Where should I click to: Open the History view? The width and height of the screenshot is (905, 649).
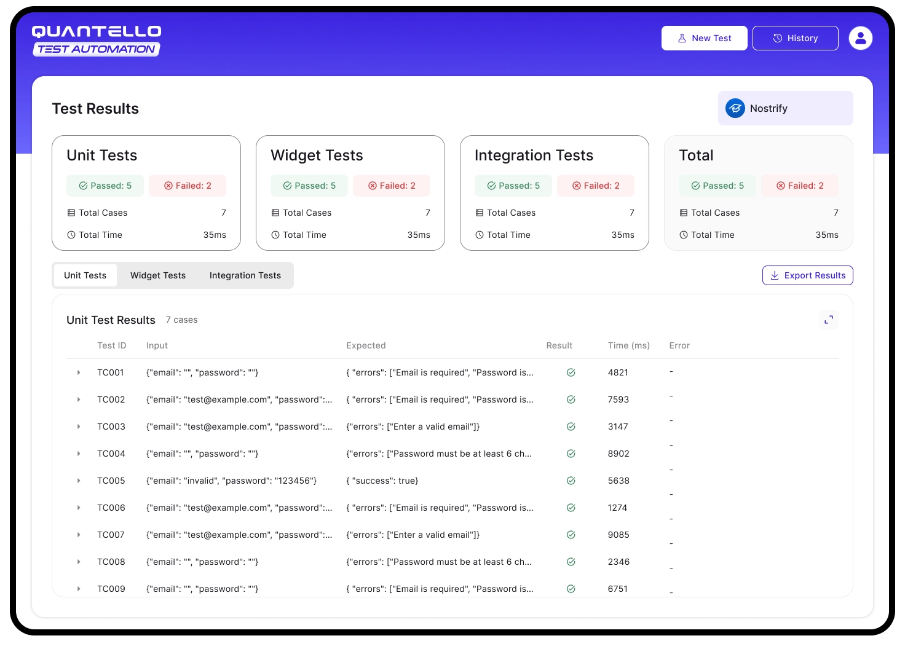coord(796,38)
